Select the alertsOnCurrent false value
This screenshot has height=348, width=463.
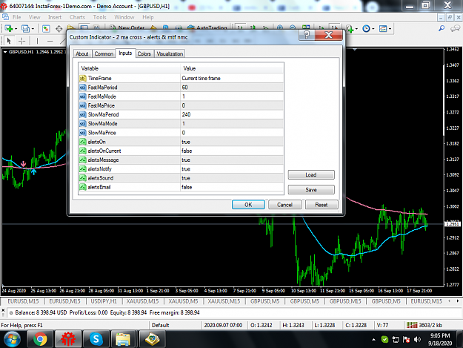click(x=232, y=151)
